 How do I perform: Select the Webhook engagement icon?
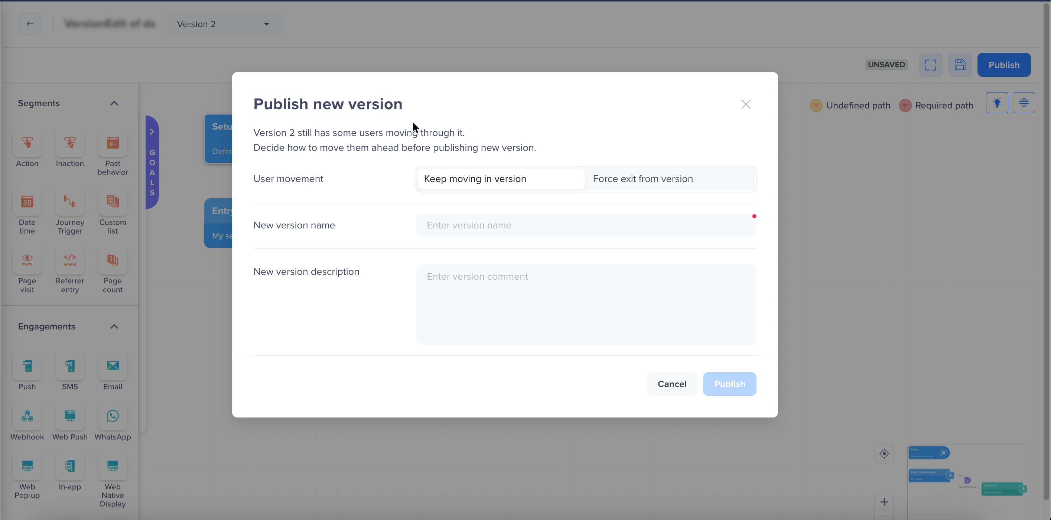coord(27,416)
